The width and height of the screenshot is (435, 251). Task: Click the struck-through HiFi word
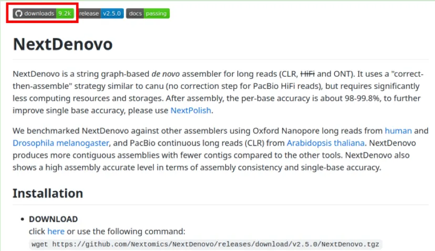(307, 74)
